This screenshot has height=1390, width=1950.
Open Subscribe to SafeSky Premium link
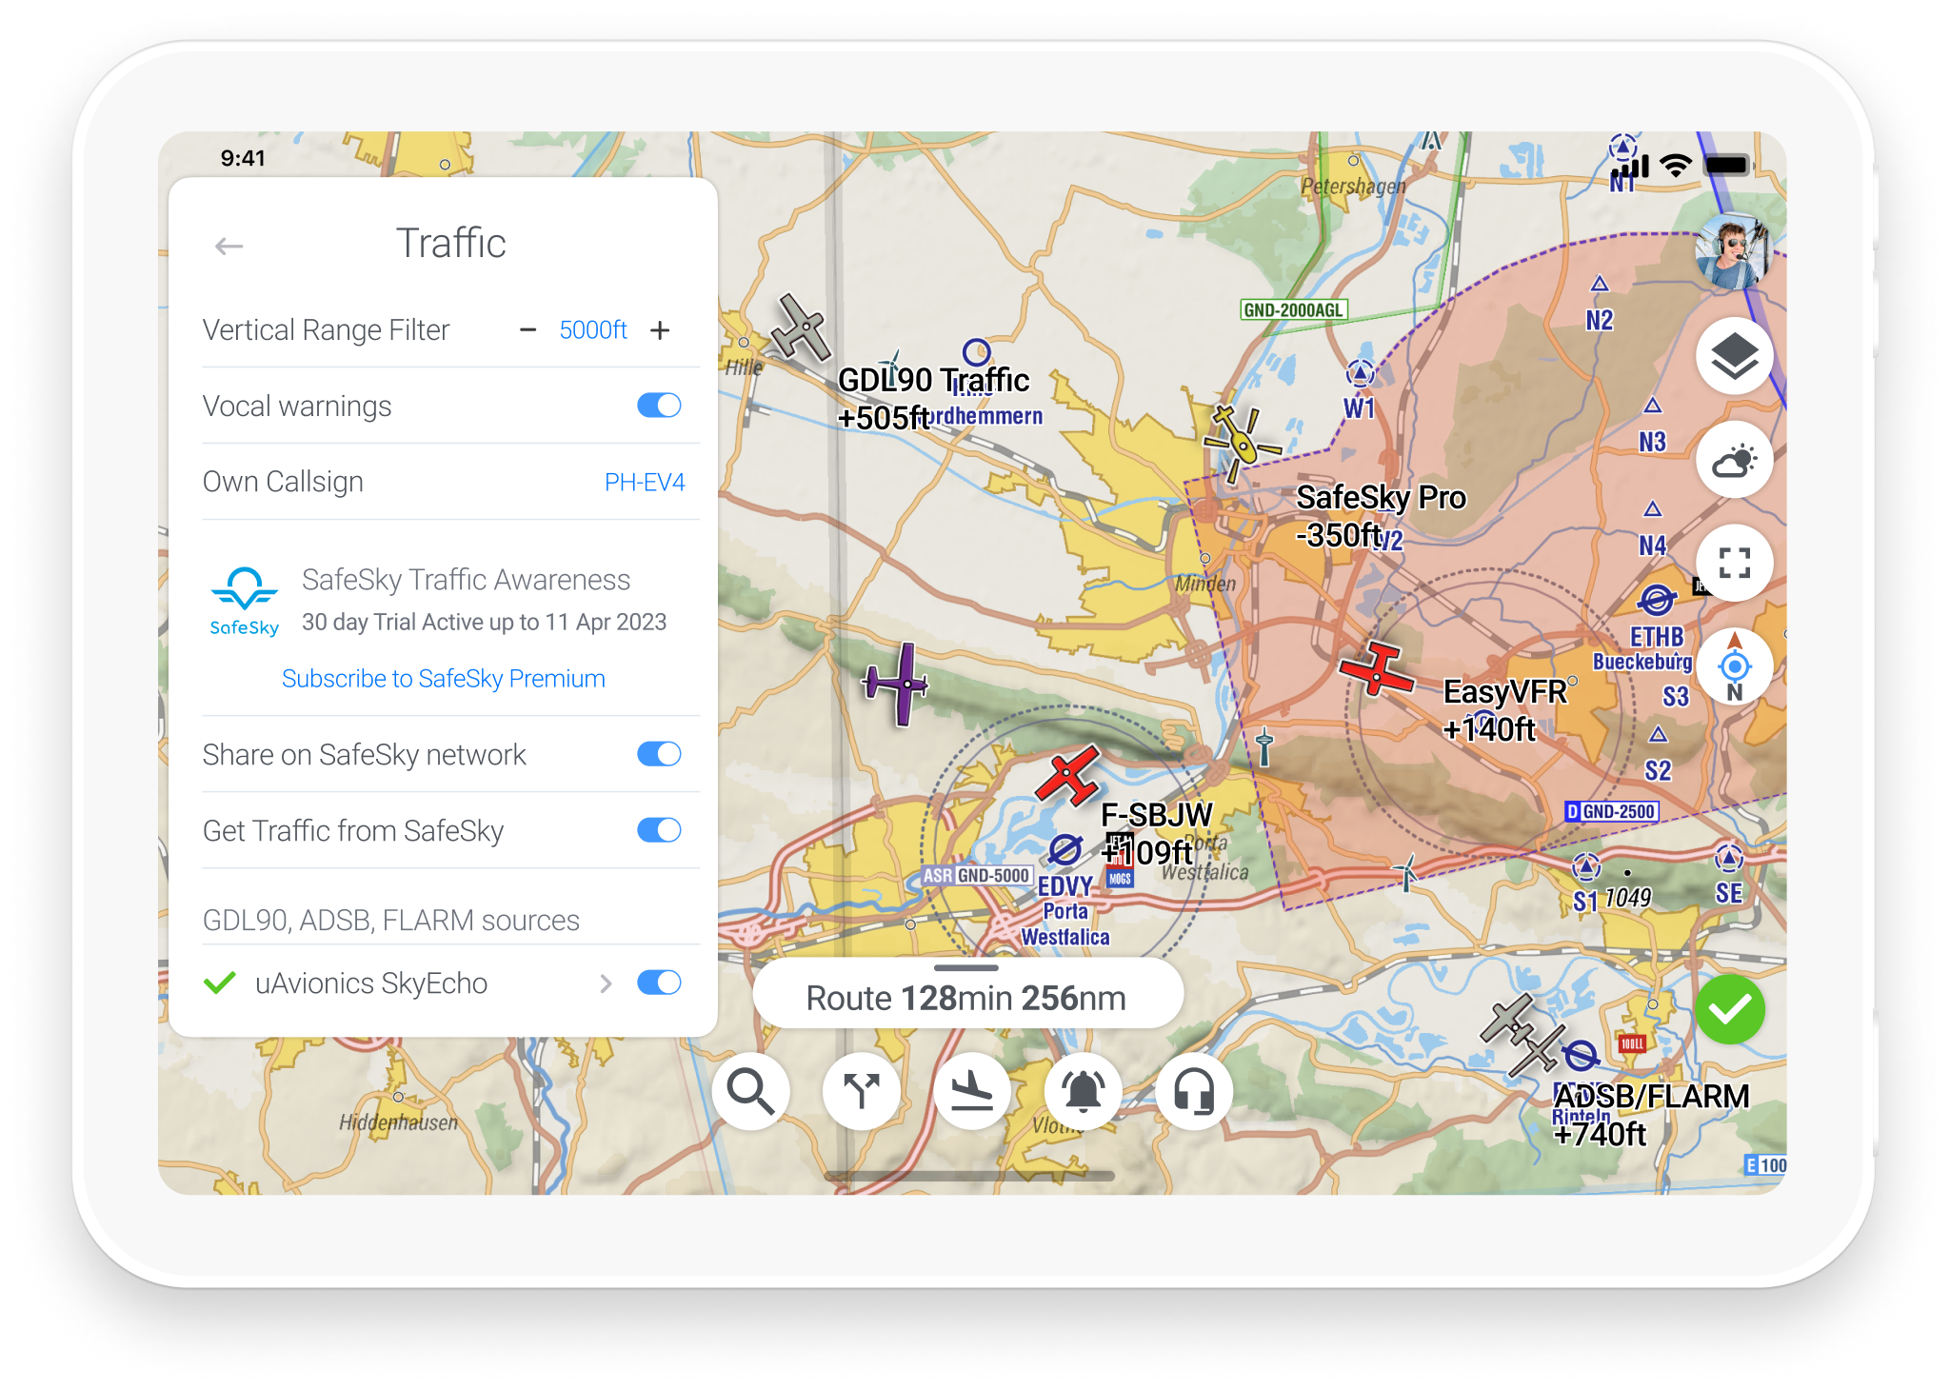click(443, 679)
